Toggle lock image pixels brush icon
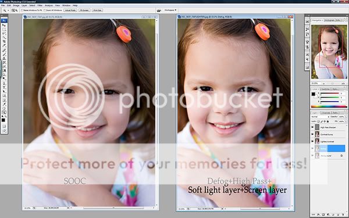 [x=322, y=121]
